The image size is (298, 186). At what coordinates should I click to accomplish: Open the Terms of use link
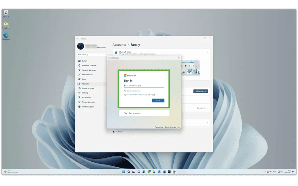[x=159, y=127]
